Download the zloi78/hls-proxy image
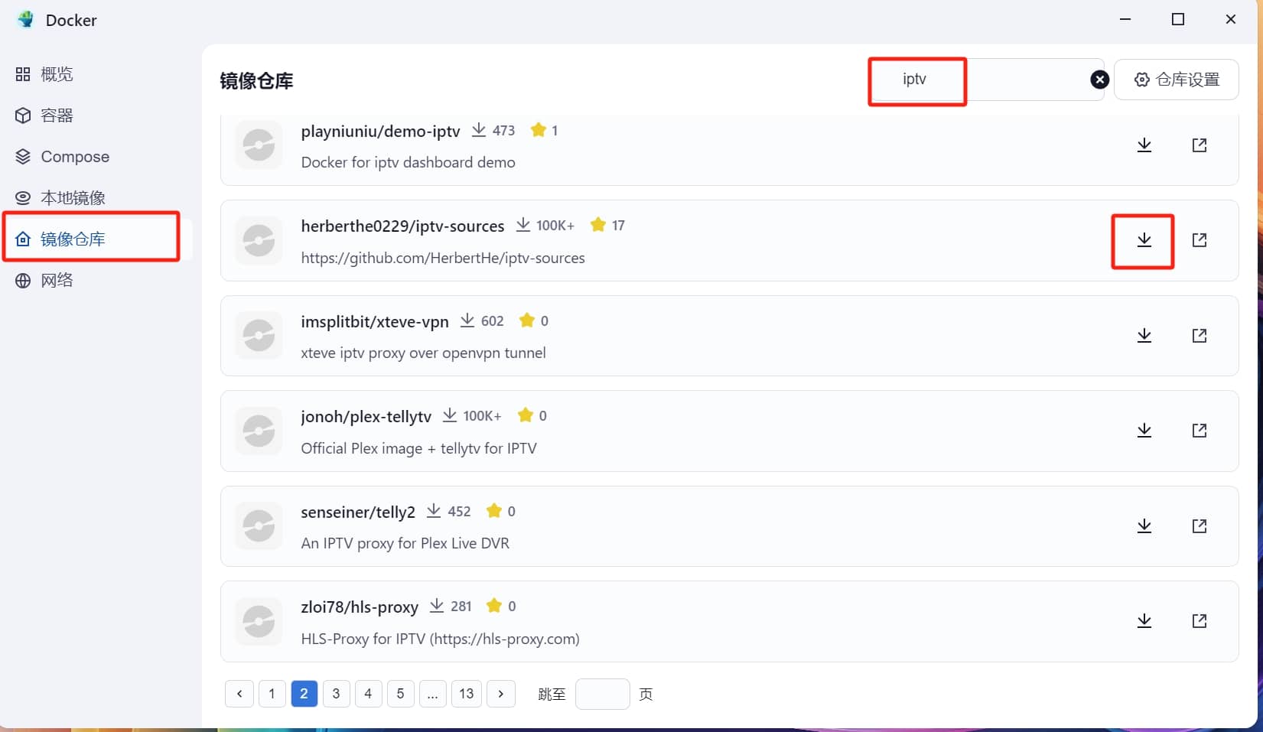 click(x=1144, y=620)
